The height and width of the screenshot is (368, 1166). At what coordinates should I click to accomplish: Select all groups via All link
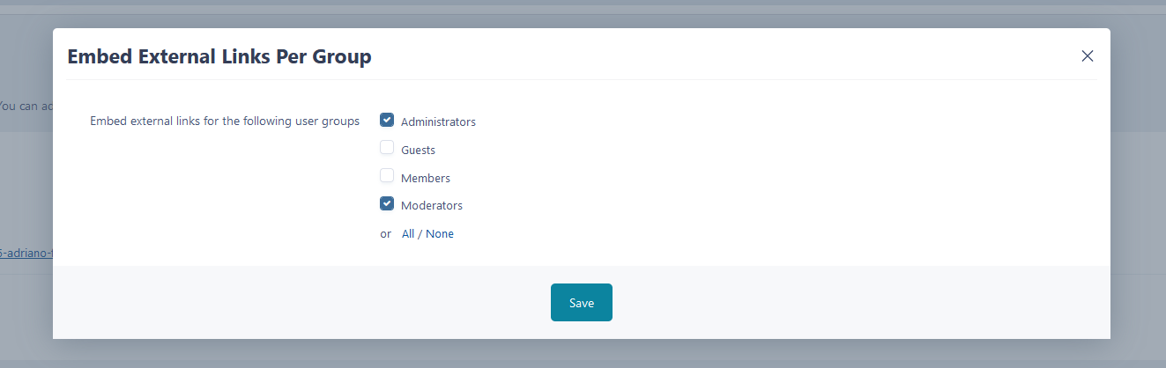tap(408, 234)
